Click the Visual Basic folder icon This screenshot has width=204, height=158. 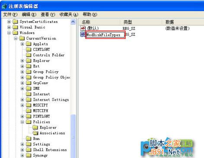click(x=15, y=27)
